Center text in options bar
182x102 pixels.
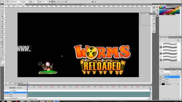pos(52,2)
